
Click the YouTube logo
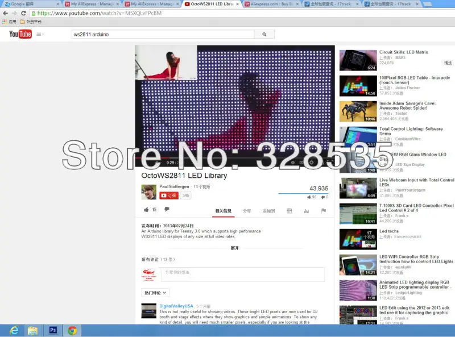[x=20, y=34]
